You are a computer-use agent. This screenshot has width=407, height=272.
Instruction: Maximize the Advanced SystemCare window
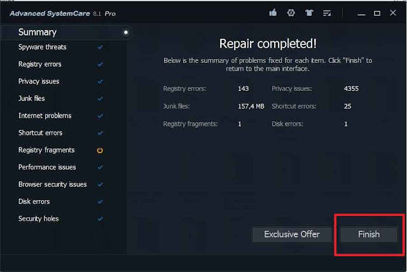point(377,13)
